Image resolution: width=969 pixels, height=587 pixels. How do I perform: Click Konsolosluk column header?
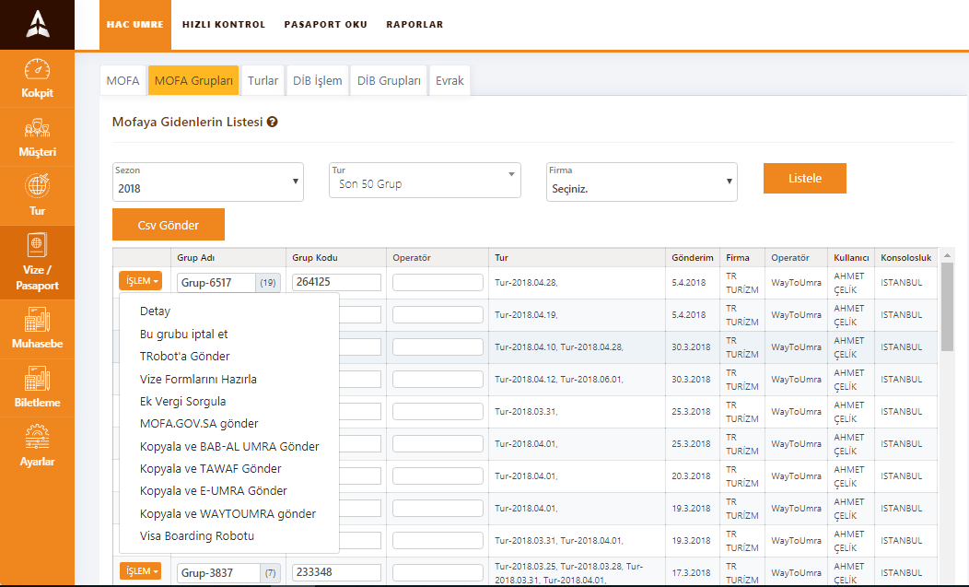pyautogui.click(x=906, y=258)
